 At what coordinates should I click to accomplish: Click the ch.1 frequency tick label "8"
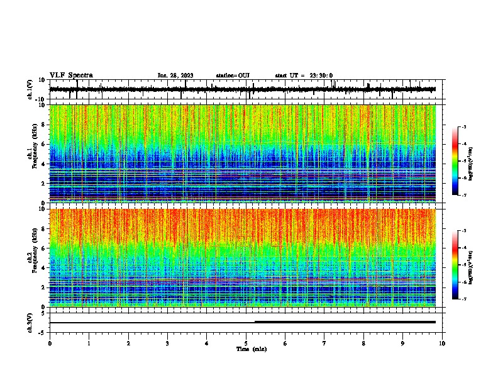(43, 125)
